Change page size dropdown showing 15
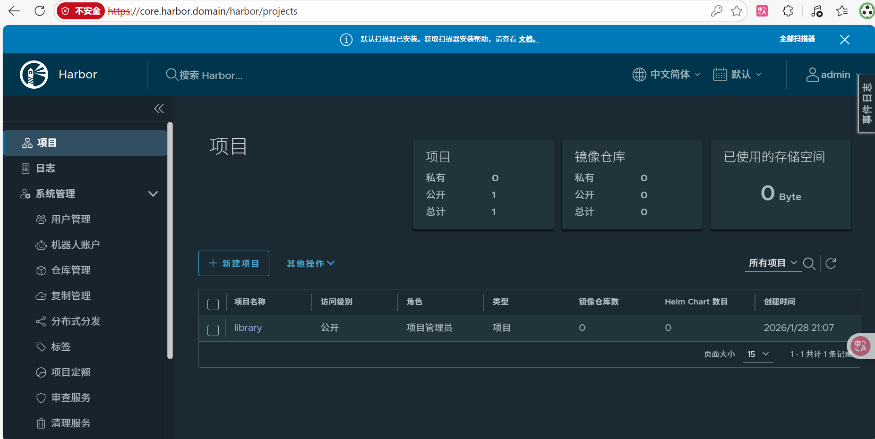The height and width of the screenshot is (439, 875). click(758, 354)
